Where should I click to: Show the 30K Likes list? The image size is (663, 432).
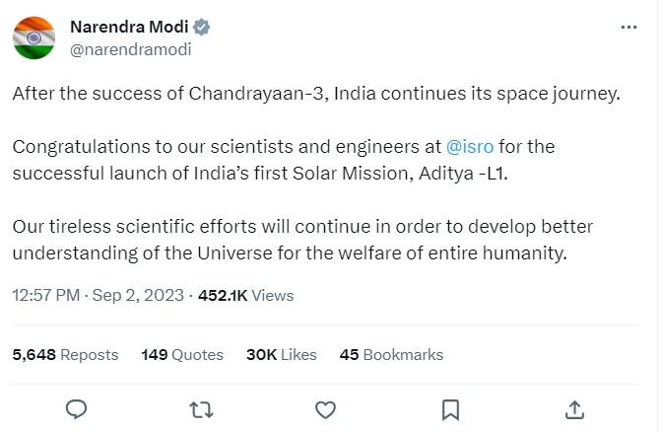click(282, 354)
